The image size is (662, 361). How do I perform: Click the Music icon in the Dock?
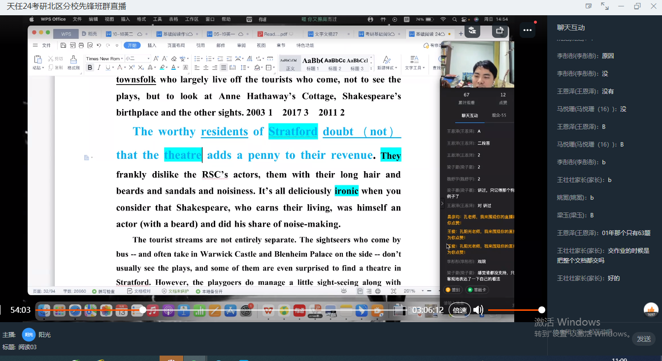coord(152,310)
